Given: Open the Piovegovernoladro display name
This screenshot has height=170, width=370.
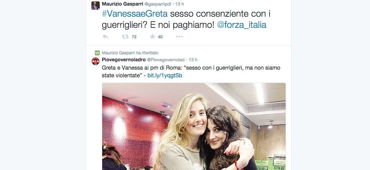Looking at the screenshot, I should (124, 60).
